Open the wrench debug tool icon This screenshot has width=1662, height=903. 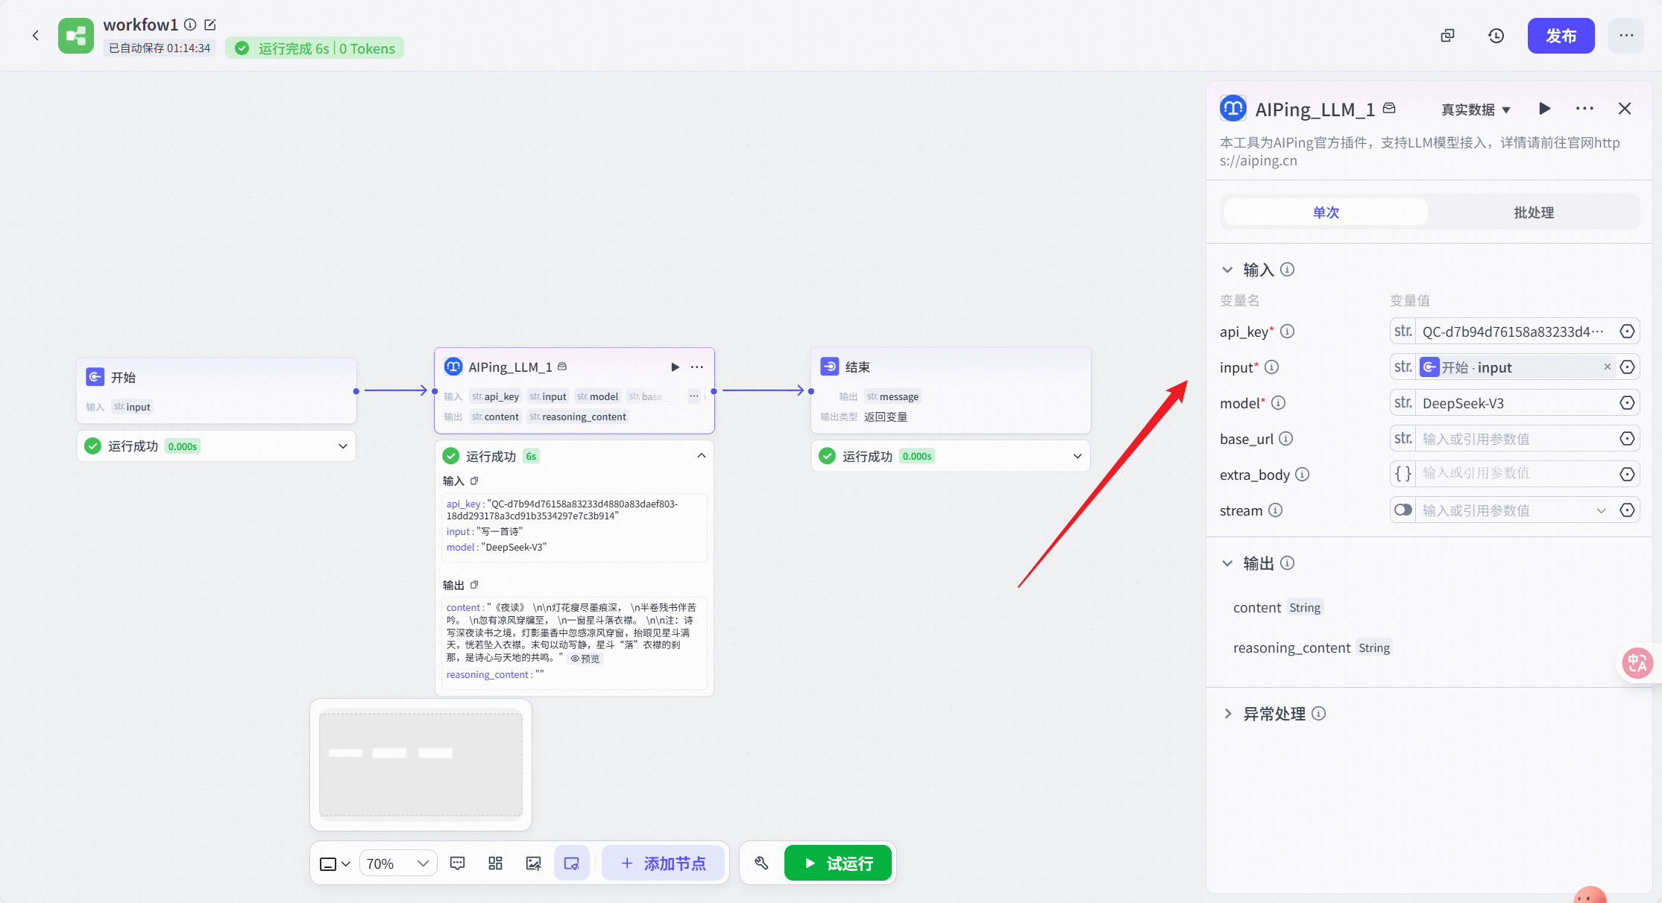point(761,863)
